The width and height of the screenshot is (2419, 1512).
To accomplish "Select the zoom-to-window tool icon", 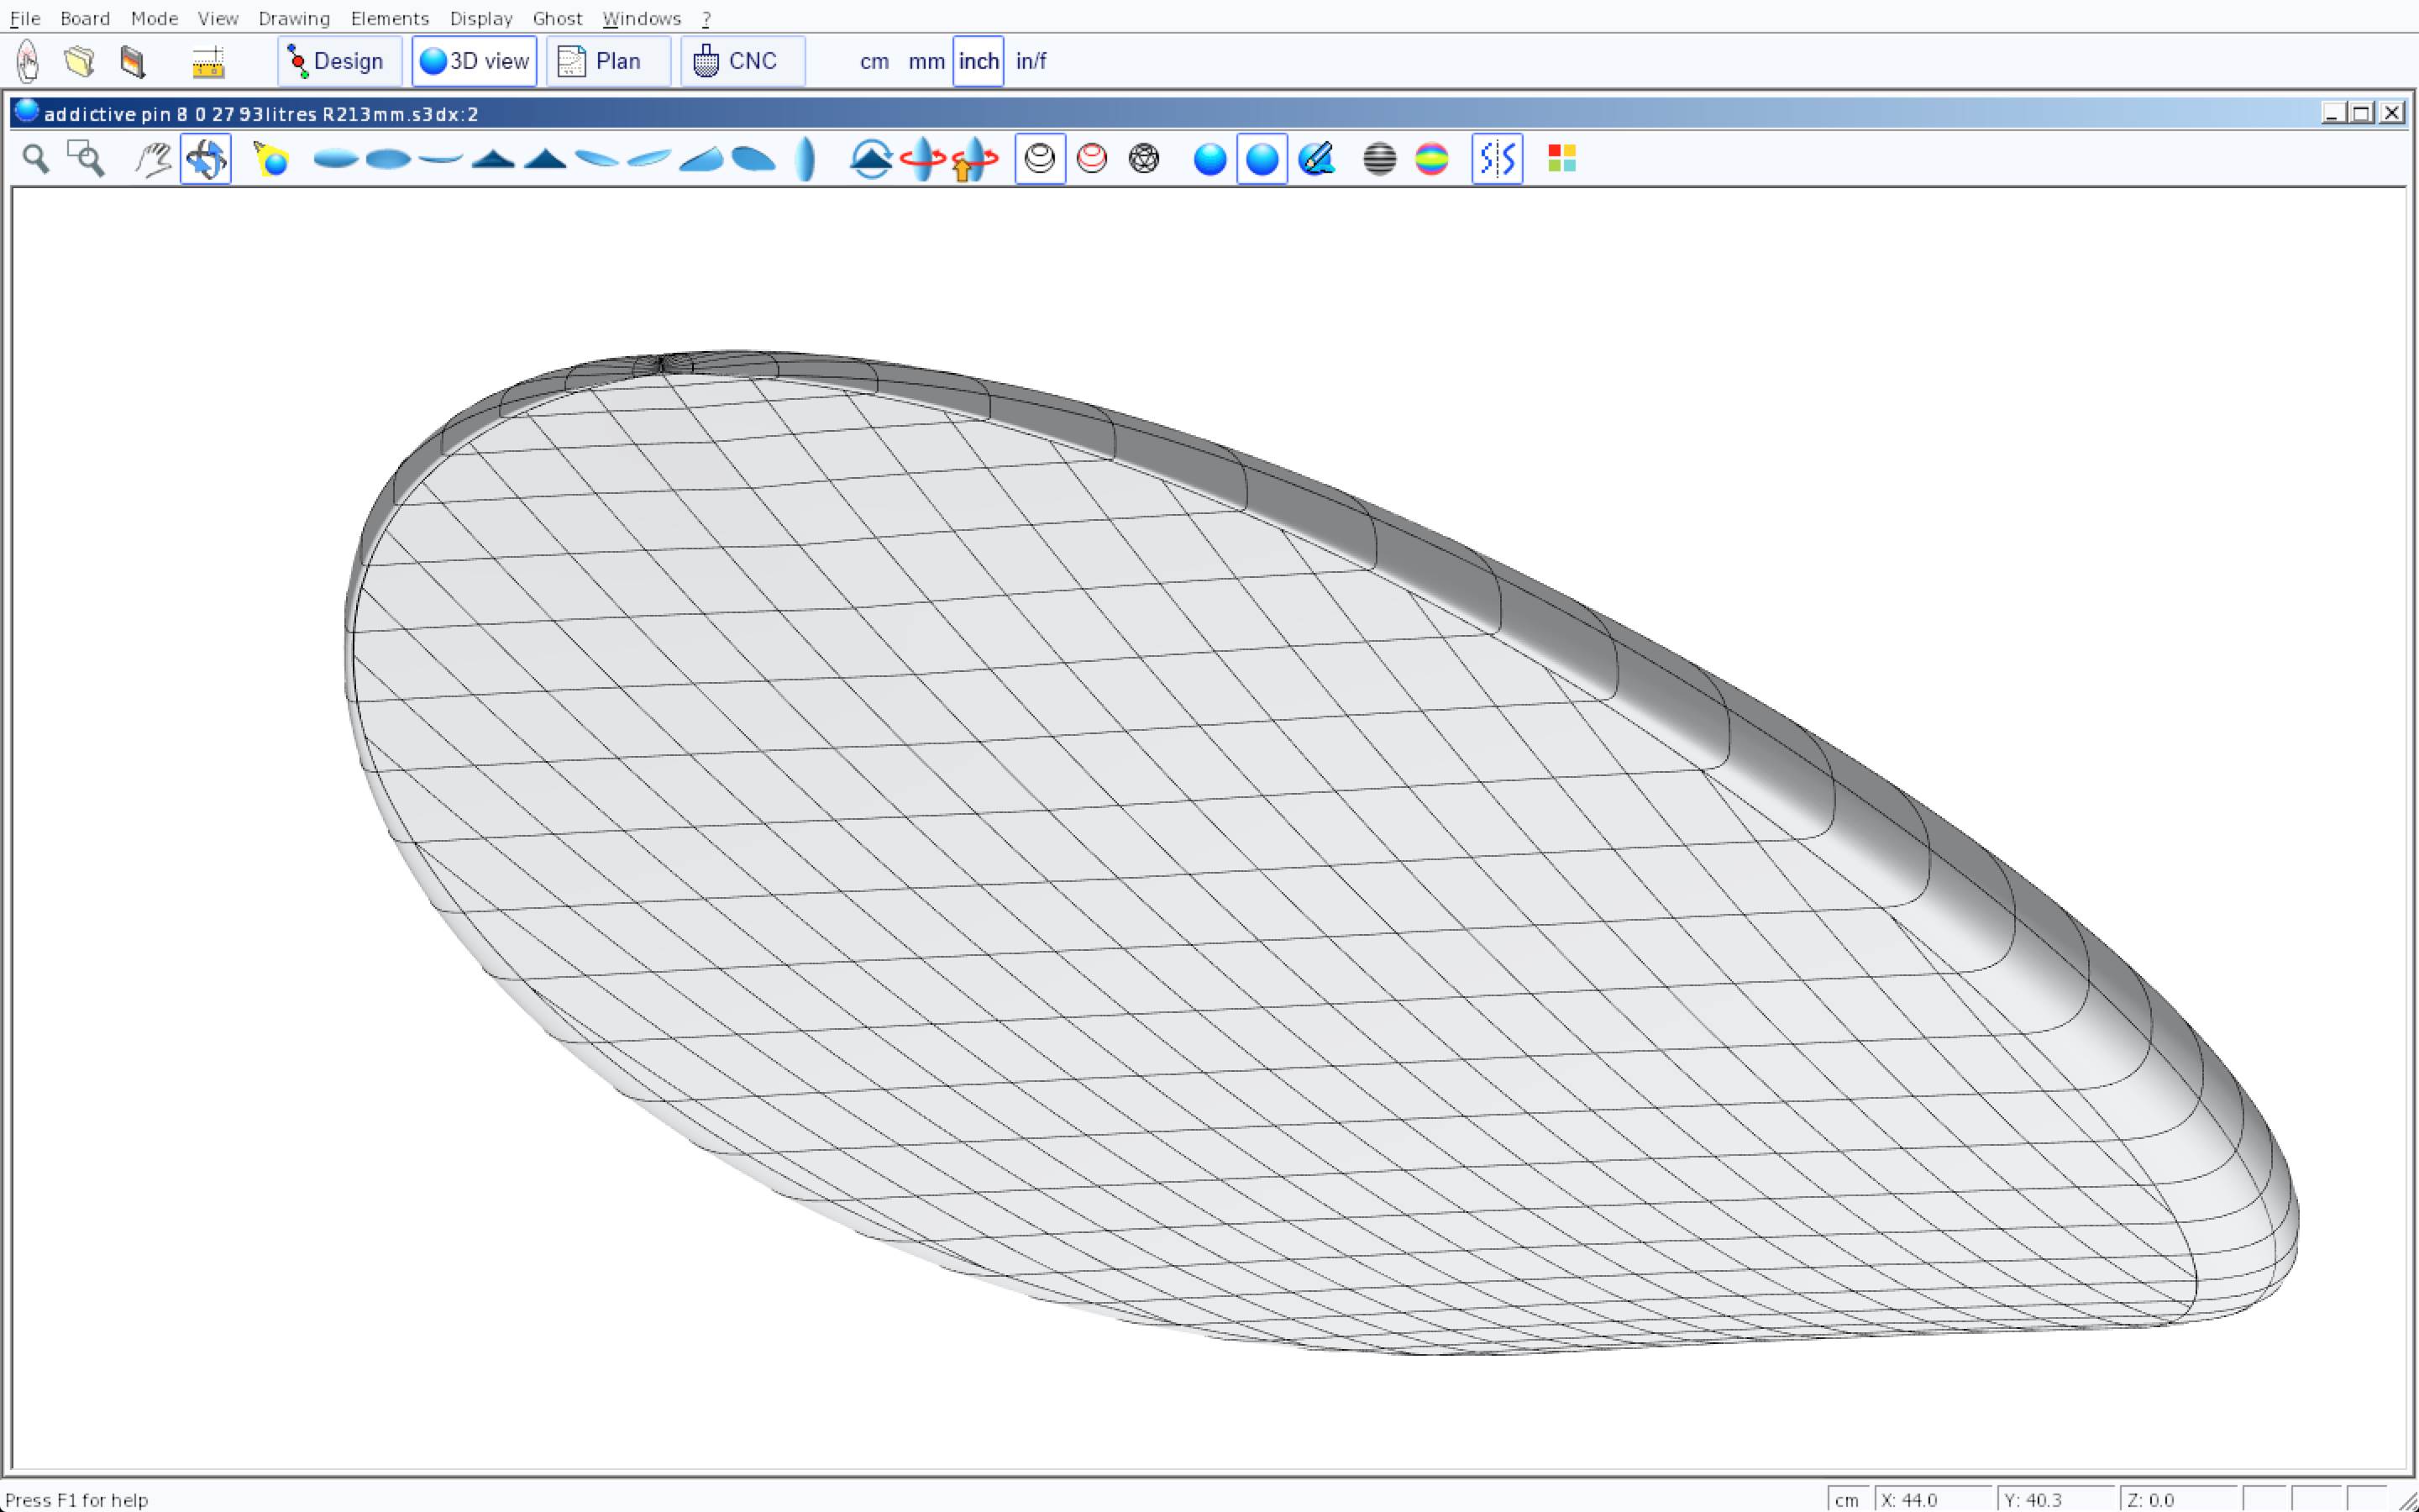I will click(x=86, y=159).
